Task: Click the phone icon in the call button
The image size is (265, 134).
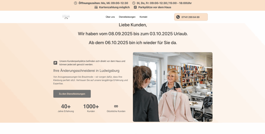Action: tap(178, 17)
